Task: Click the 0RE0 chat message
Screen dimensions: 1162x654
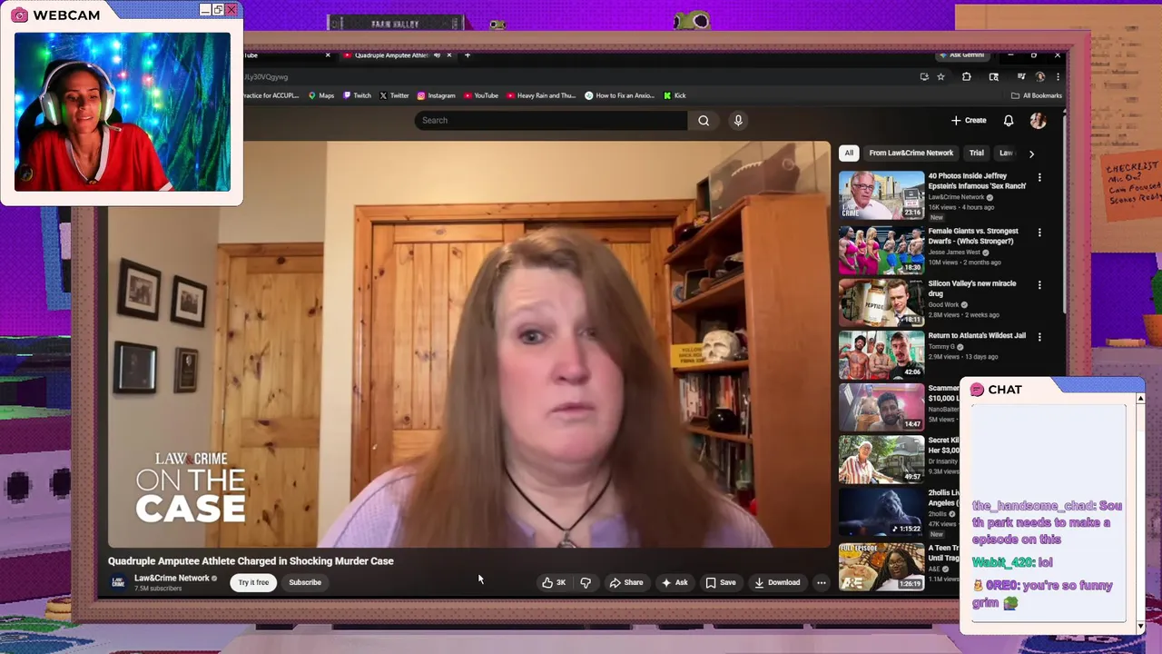Action: [1042, 594]
